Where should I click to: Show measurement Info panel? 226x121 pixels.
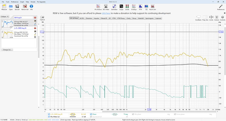coord(31,7)
